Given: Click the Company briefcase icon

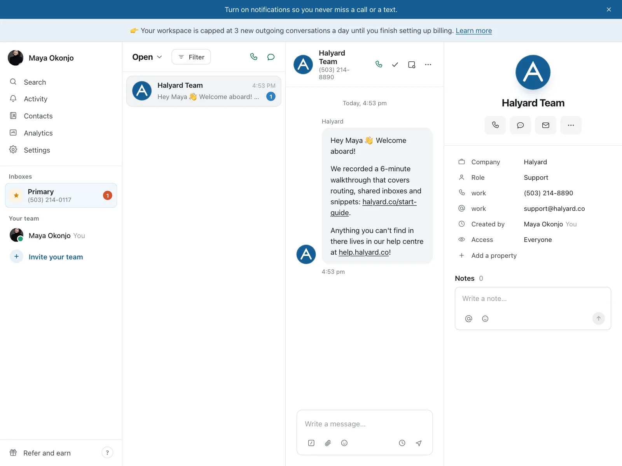Looking at the screenshot, I should pos(462,162).
